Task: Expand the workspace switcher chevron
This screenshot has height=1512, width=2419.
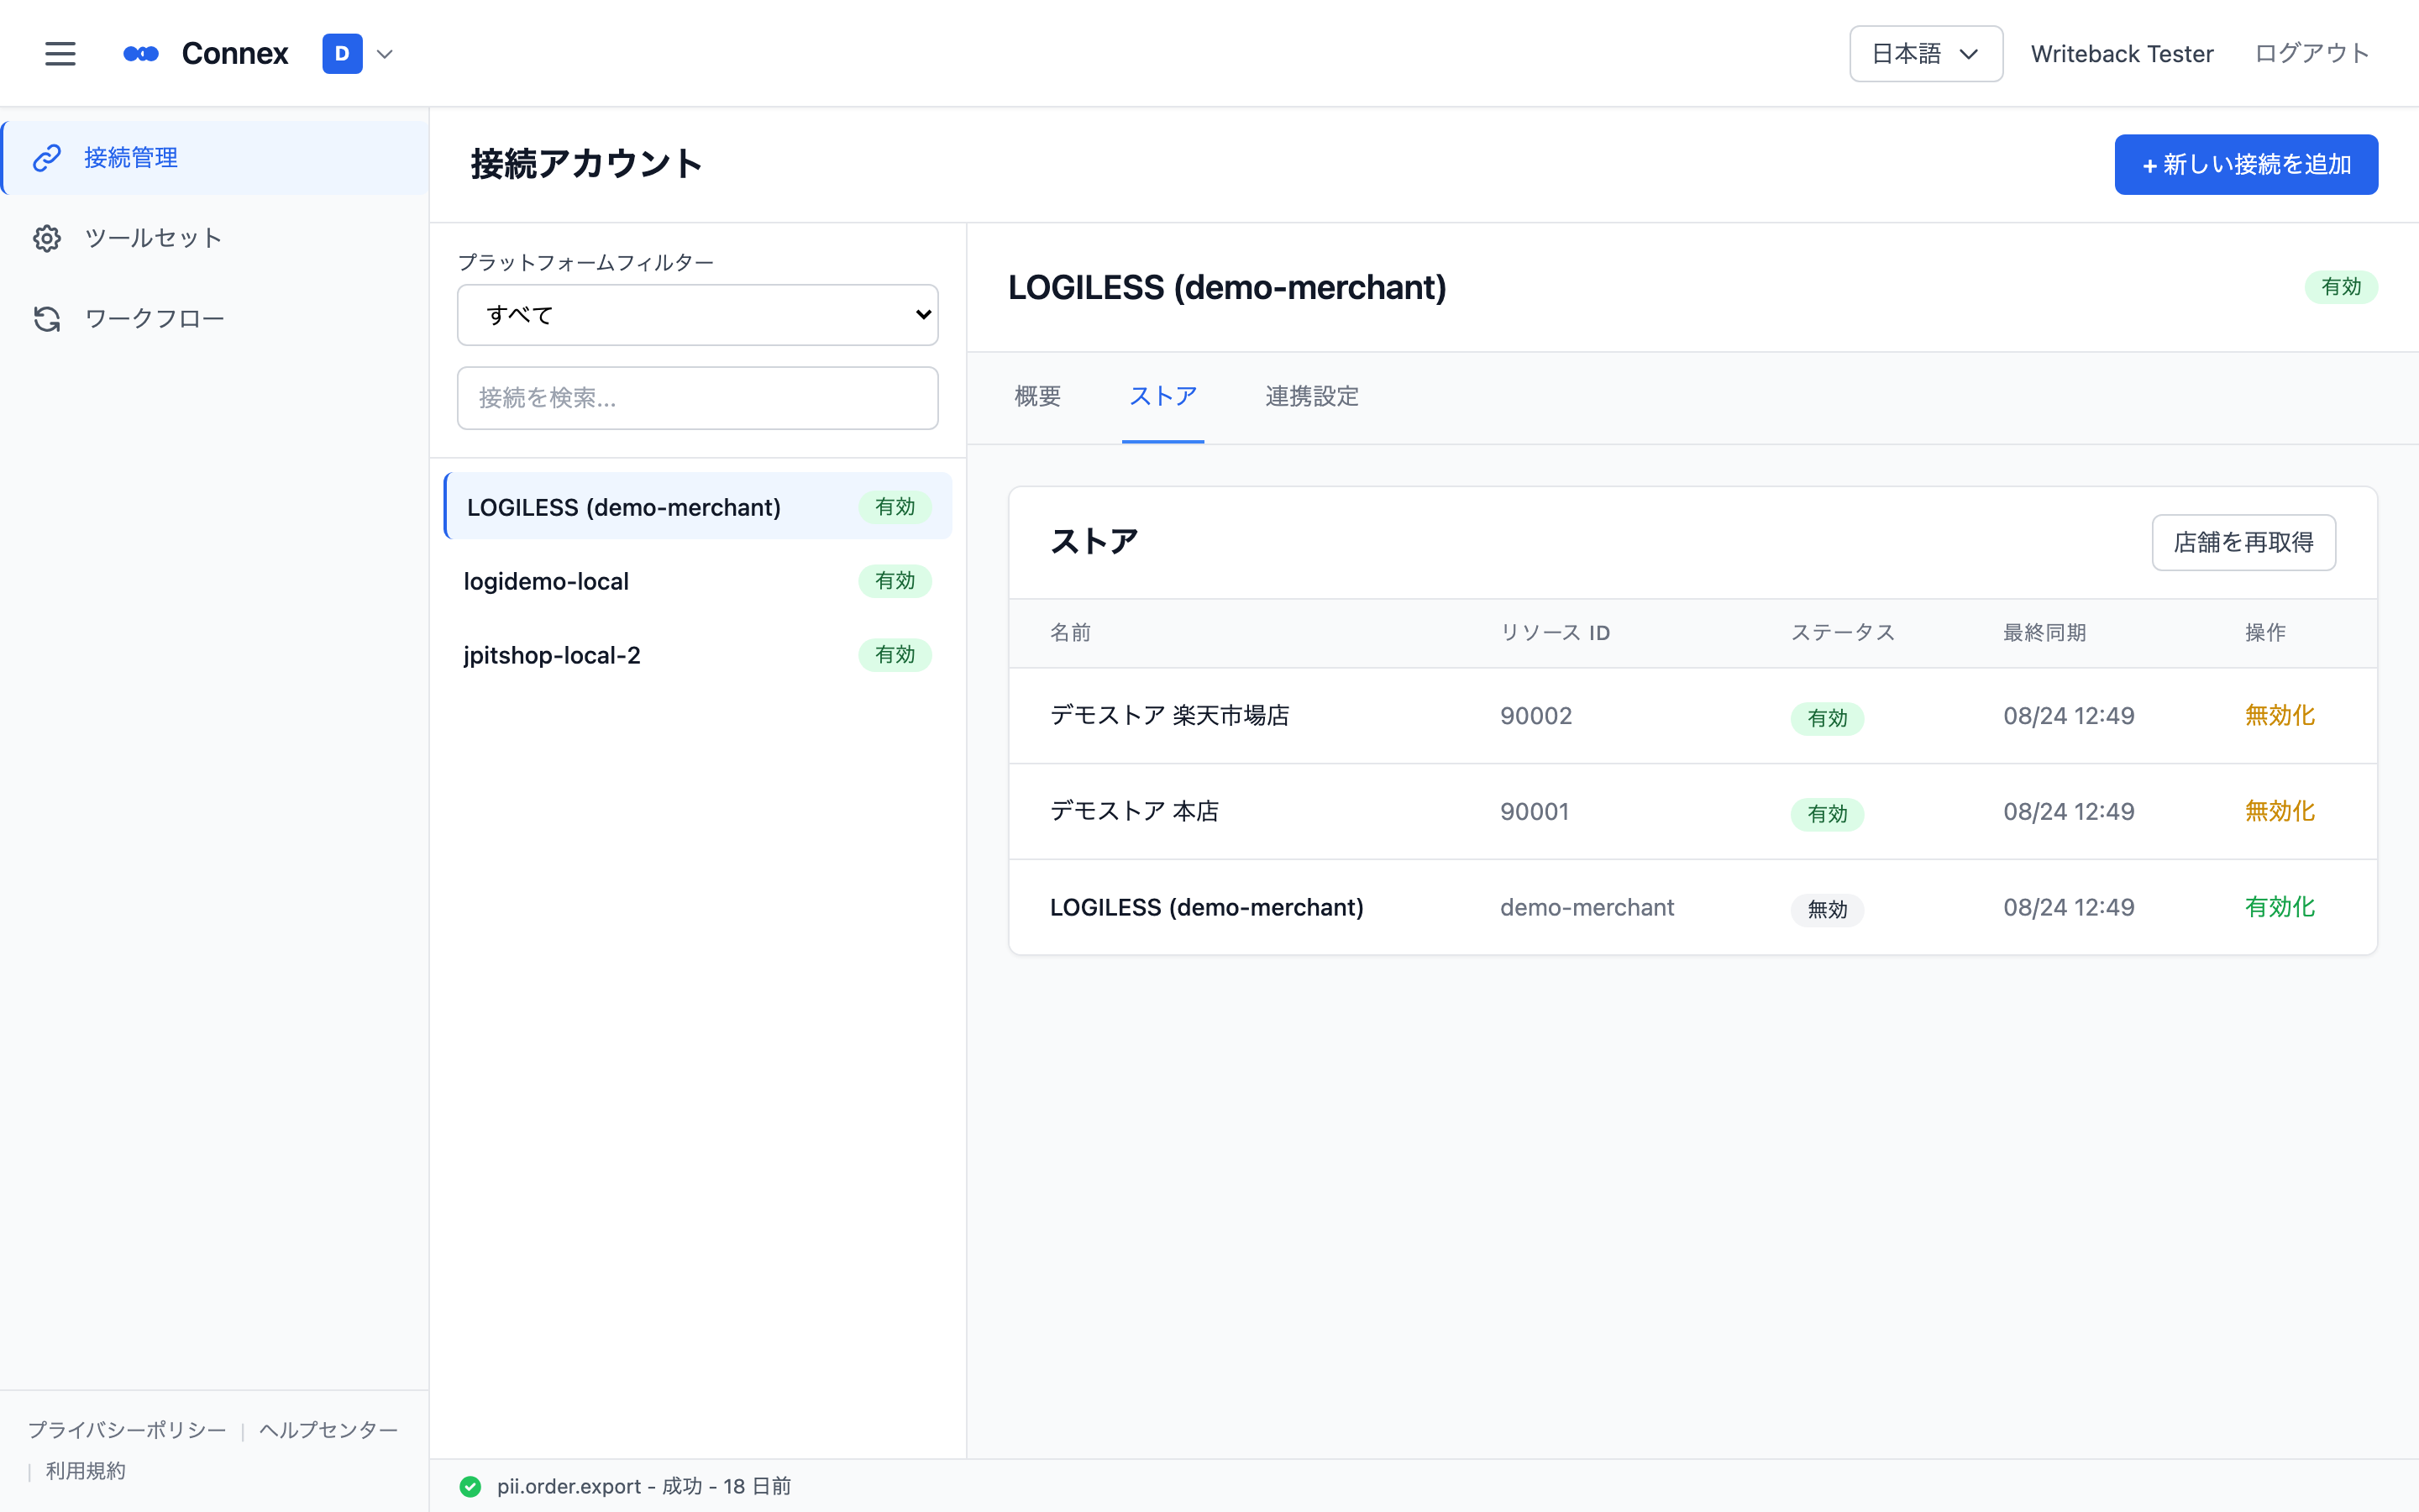Action: tap(385, 54)
